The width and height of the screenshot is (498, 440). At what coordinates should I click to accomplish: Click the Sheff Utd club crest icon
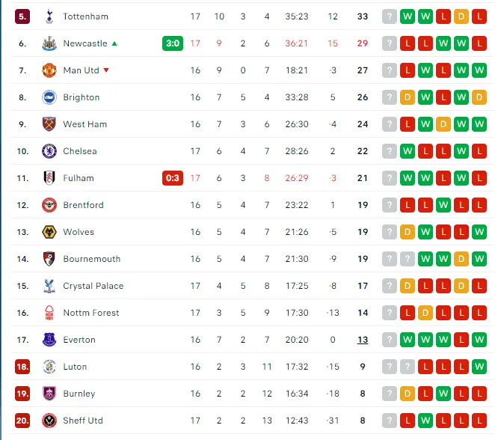click(49, 421)
